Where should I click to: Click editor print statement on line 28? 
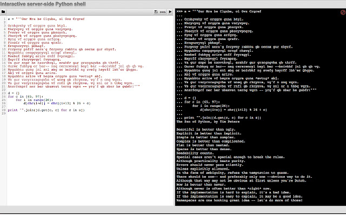[46, 110]
